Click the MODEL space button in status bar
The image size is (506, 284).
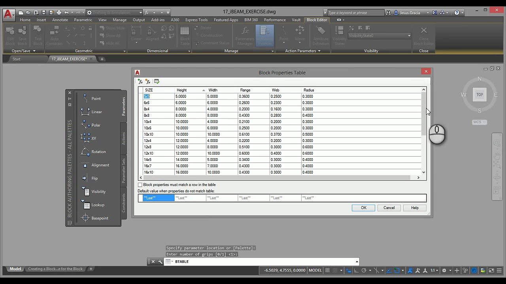315,270
